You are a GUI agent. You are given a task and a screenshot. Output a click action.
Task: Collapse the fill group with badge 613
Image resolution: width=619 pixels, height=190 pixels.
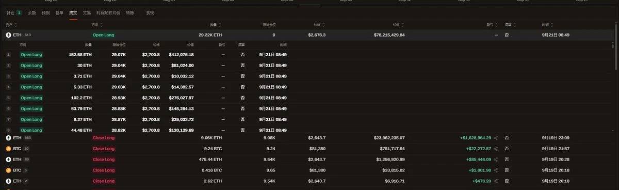tap(28, 35)
